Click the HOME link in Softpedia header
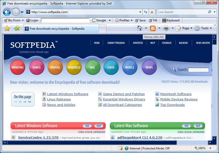This screenshot has width=219, height=153. [97, 43]
